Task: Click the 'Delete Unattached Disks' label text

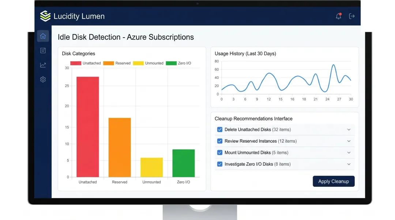Action: click(x=248, y=130)
